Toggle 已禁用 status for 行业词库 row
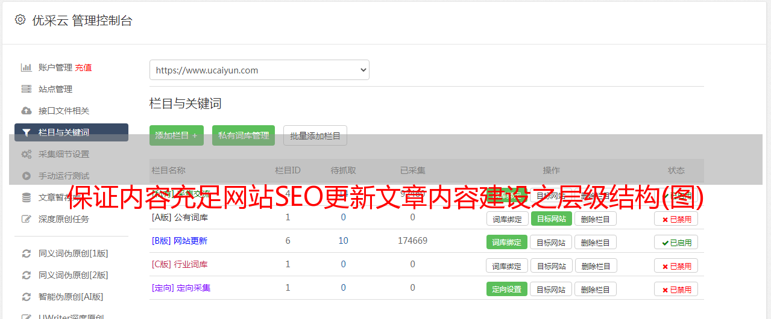 coord(676,266)
